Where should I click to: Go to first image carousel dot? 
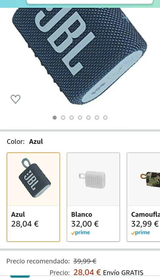coord(55,118)
